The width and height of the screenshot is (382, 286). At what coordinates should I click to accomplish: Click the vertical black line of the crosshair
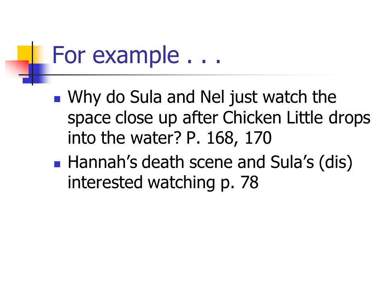32,63
